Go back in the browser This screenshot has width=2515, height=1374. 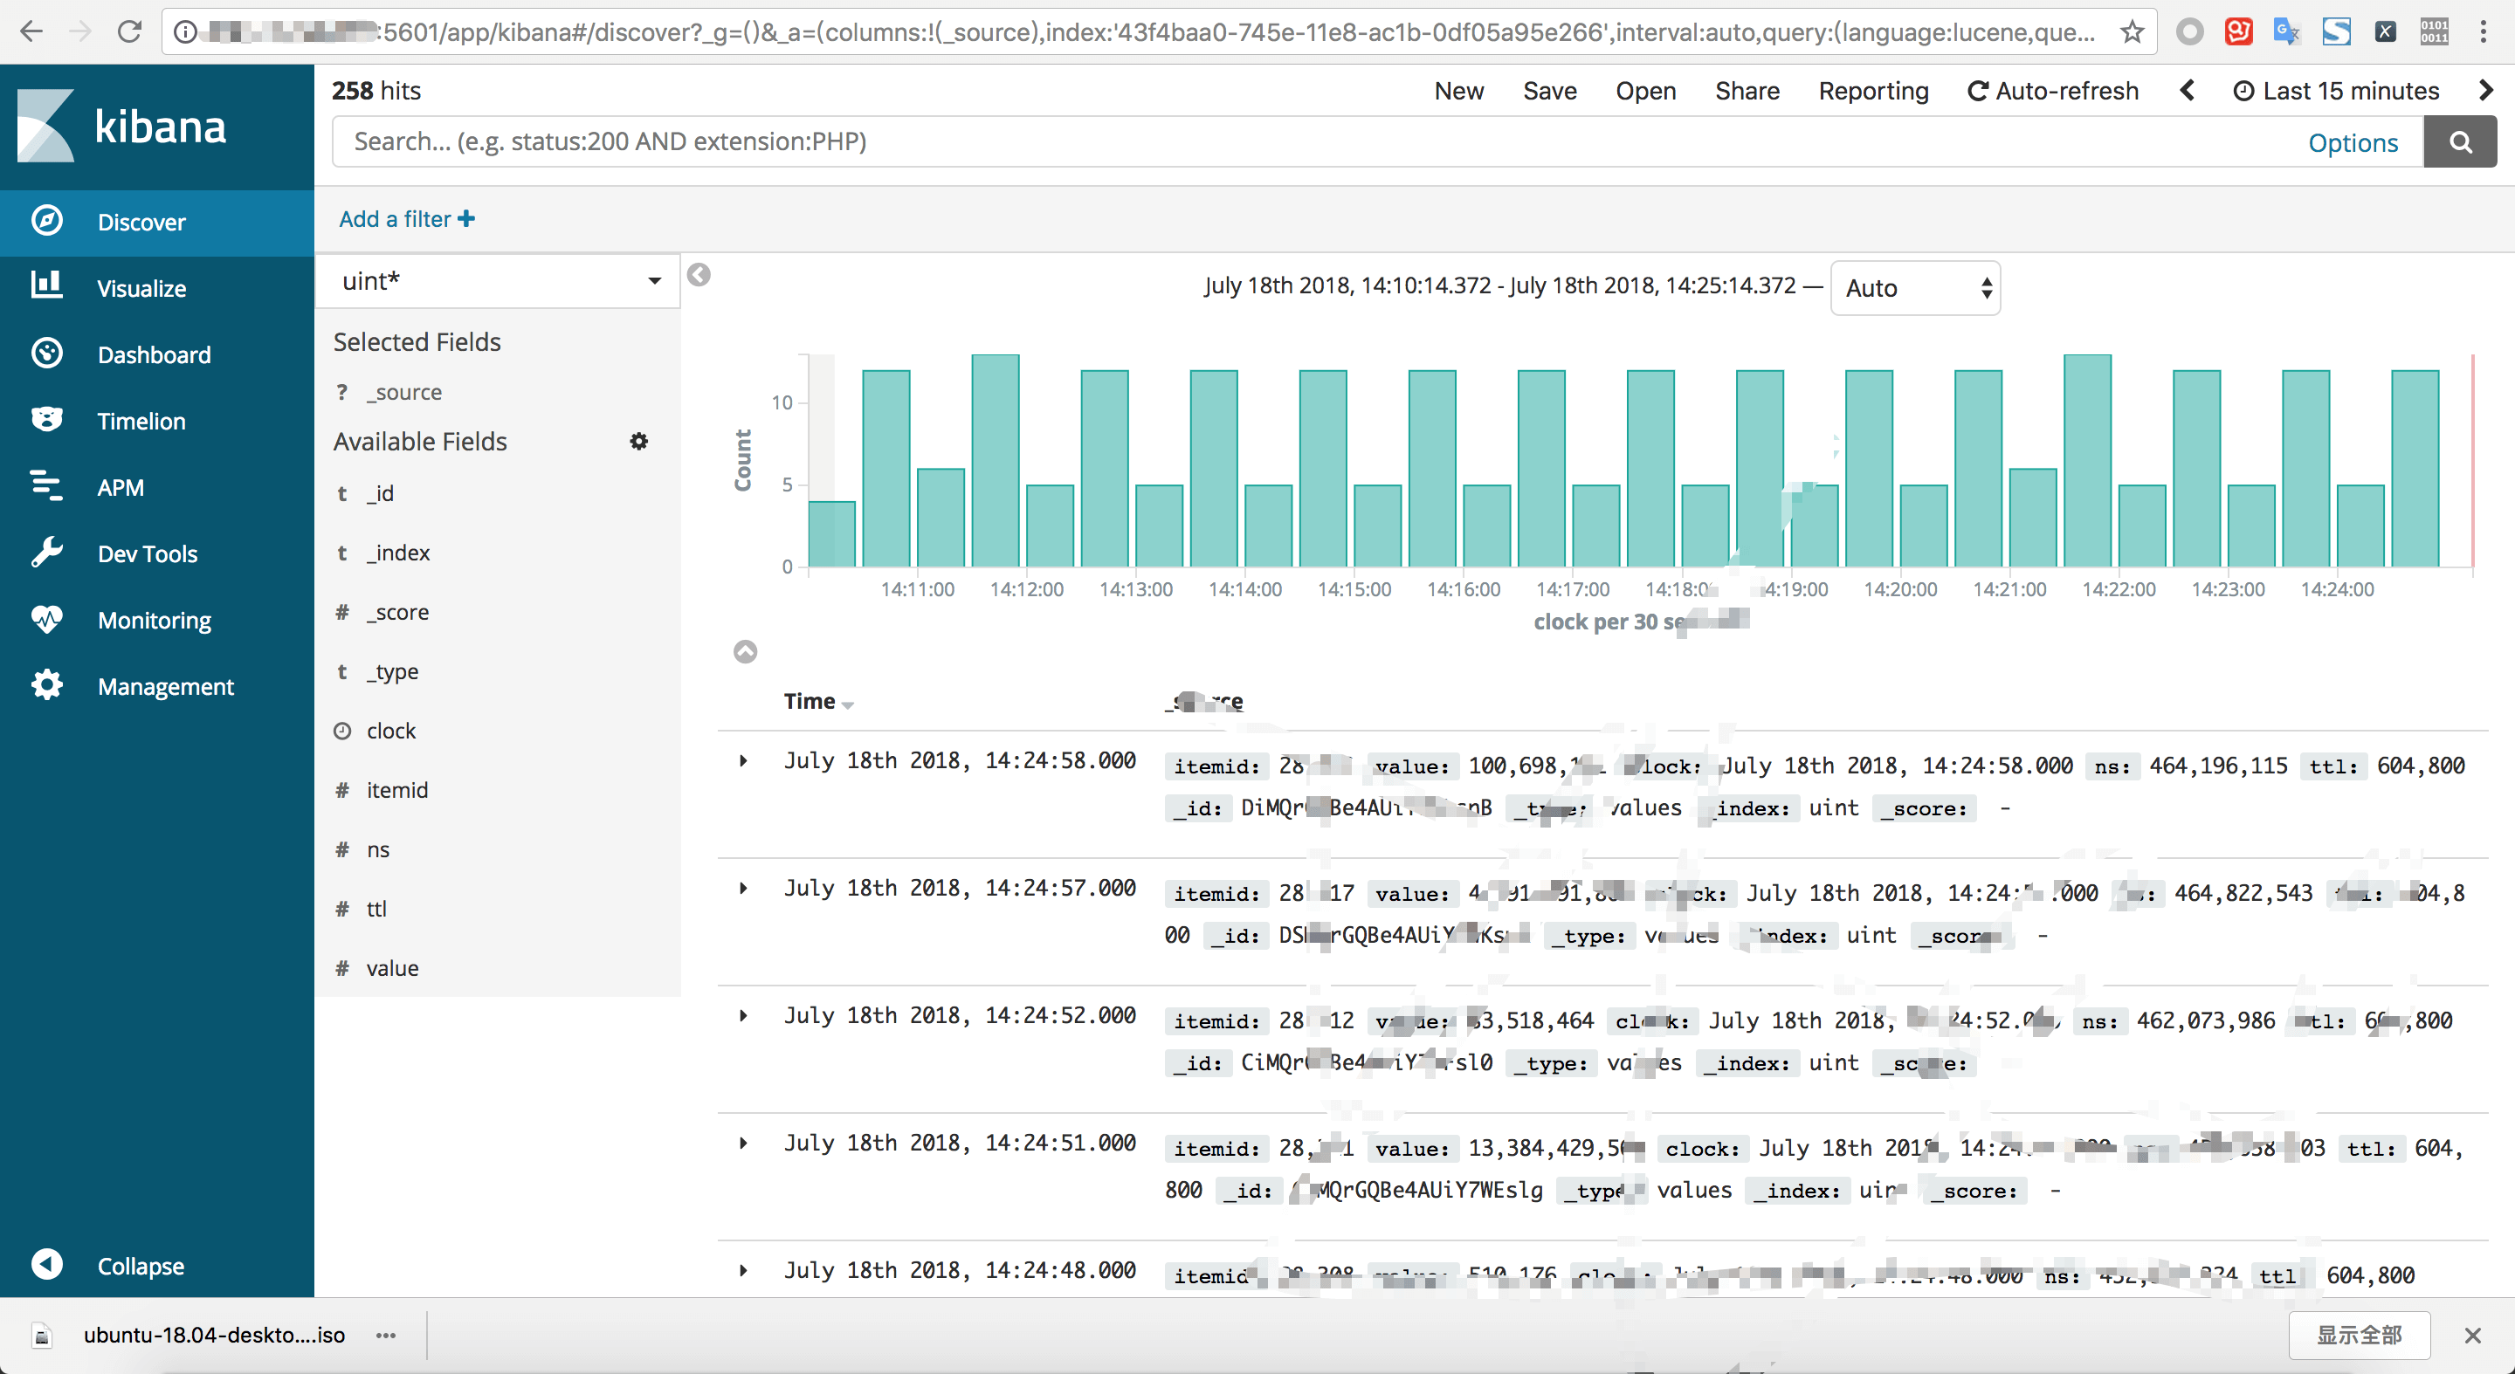[31, 32]
